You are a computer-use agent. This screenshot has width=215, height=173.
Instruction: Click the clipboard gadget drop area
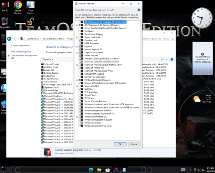tap(203, 58)
